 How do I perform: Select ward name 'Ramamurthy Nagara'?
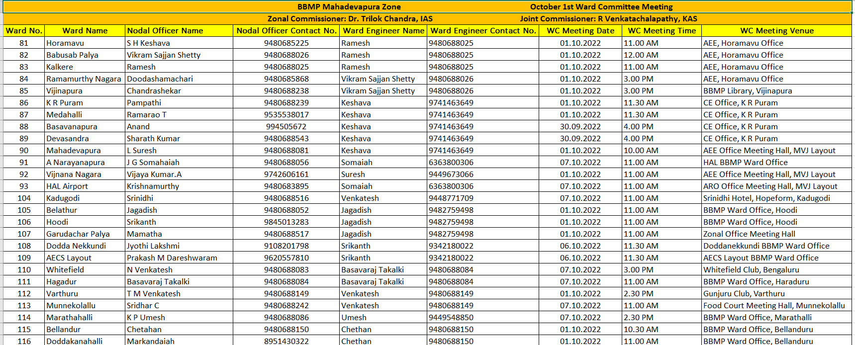click(85, 79)
